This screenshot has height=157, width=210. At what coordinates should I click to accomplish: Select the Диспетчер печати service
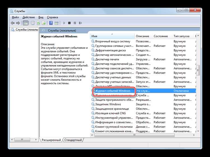pyautogui.click(x=143, y=59)
